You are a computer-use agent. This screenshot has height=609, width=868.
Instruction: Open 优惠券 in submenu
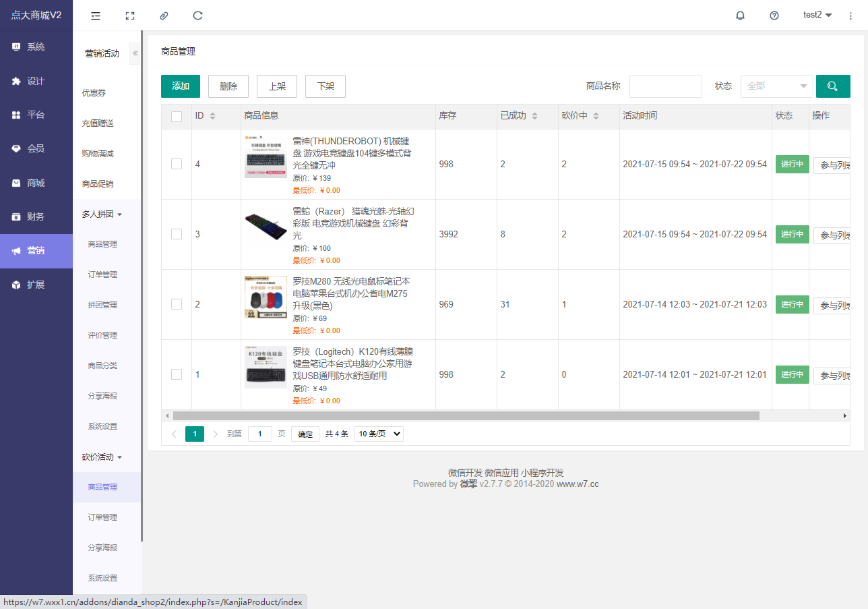pos(94,93)
